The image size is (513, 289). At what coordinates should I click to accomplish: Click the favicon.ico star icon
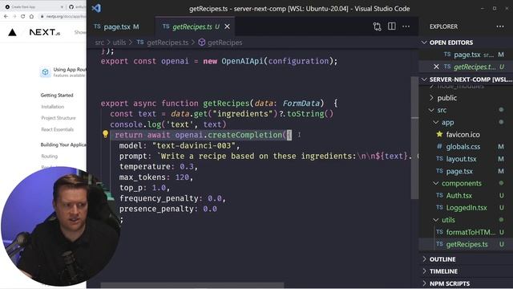439,134
